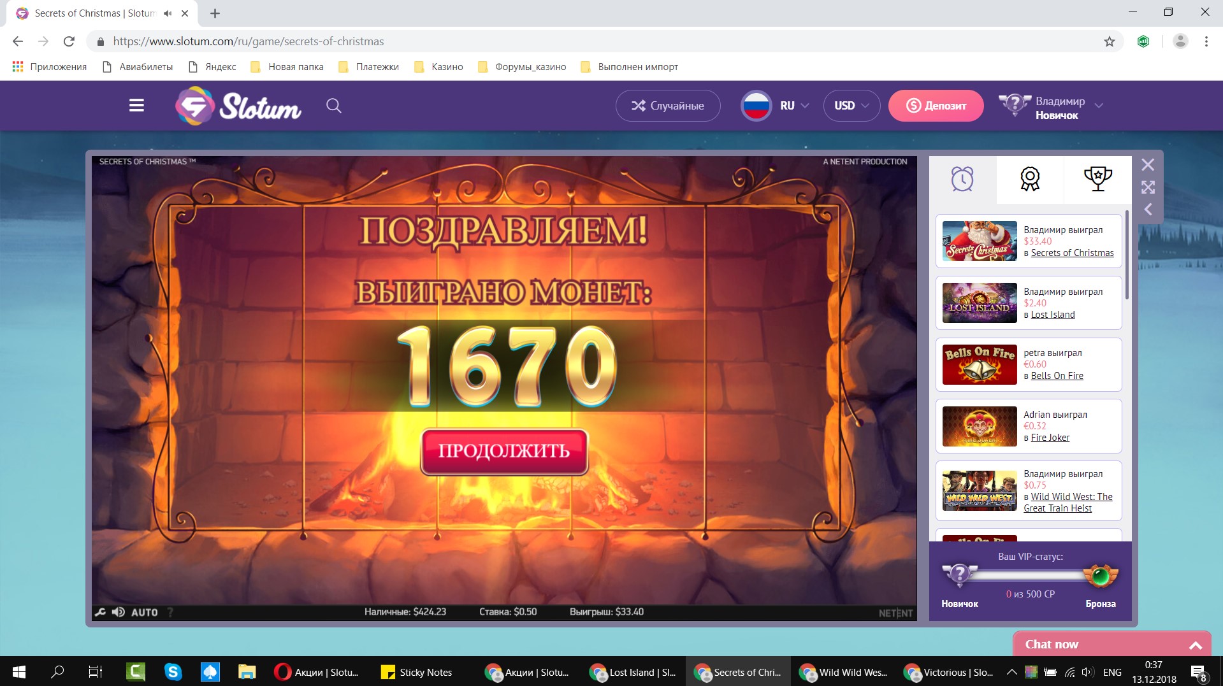Screen dimensions: 1223x686
Task: Open the Платежки bookmarks folder
Action: (368, 67)
